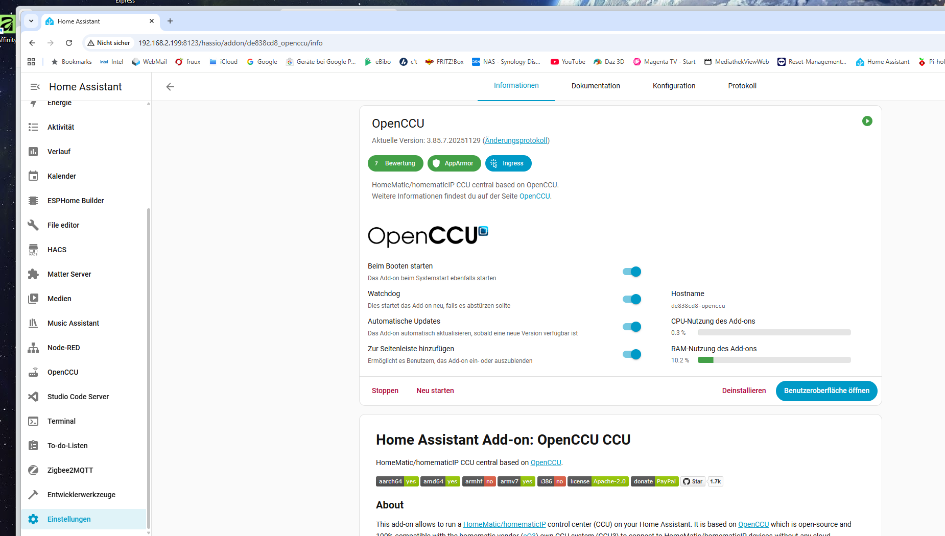Viewport: 945px width, 536px height.
Task: Open the ESPHome Builder sidebar icon
Action: (x=33, y=201)
